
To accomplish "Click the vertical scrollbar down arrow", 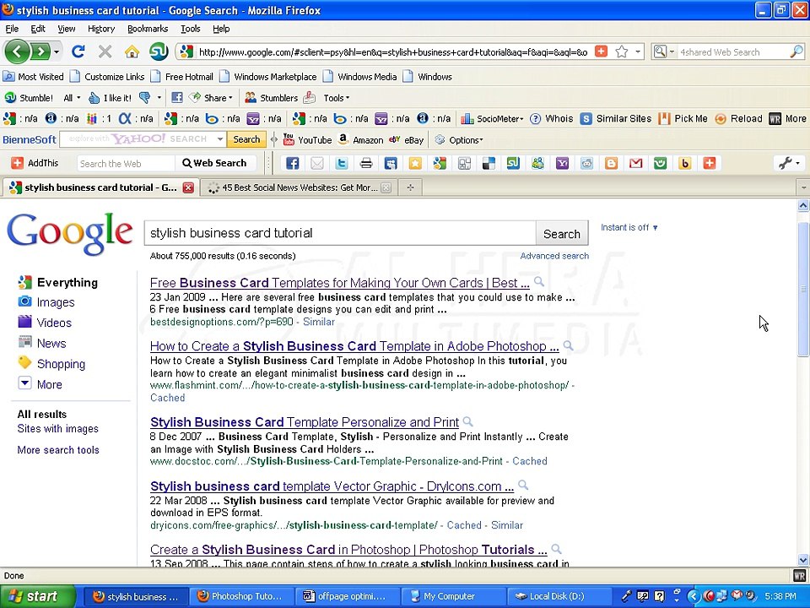I will click(x=802, y=559).
